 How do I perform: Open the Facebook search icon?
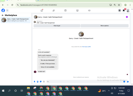click(7, 10)
